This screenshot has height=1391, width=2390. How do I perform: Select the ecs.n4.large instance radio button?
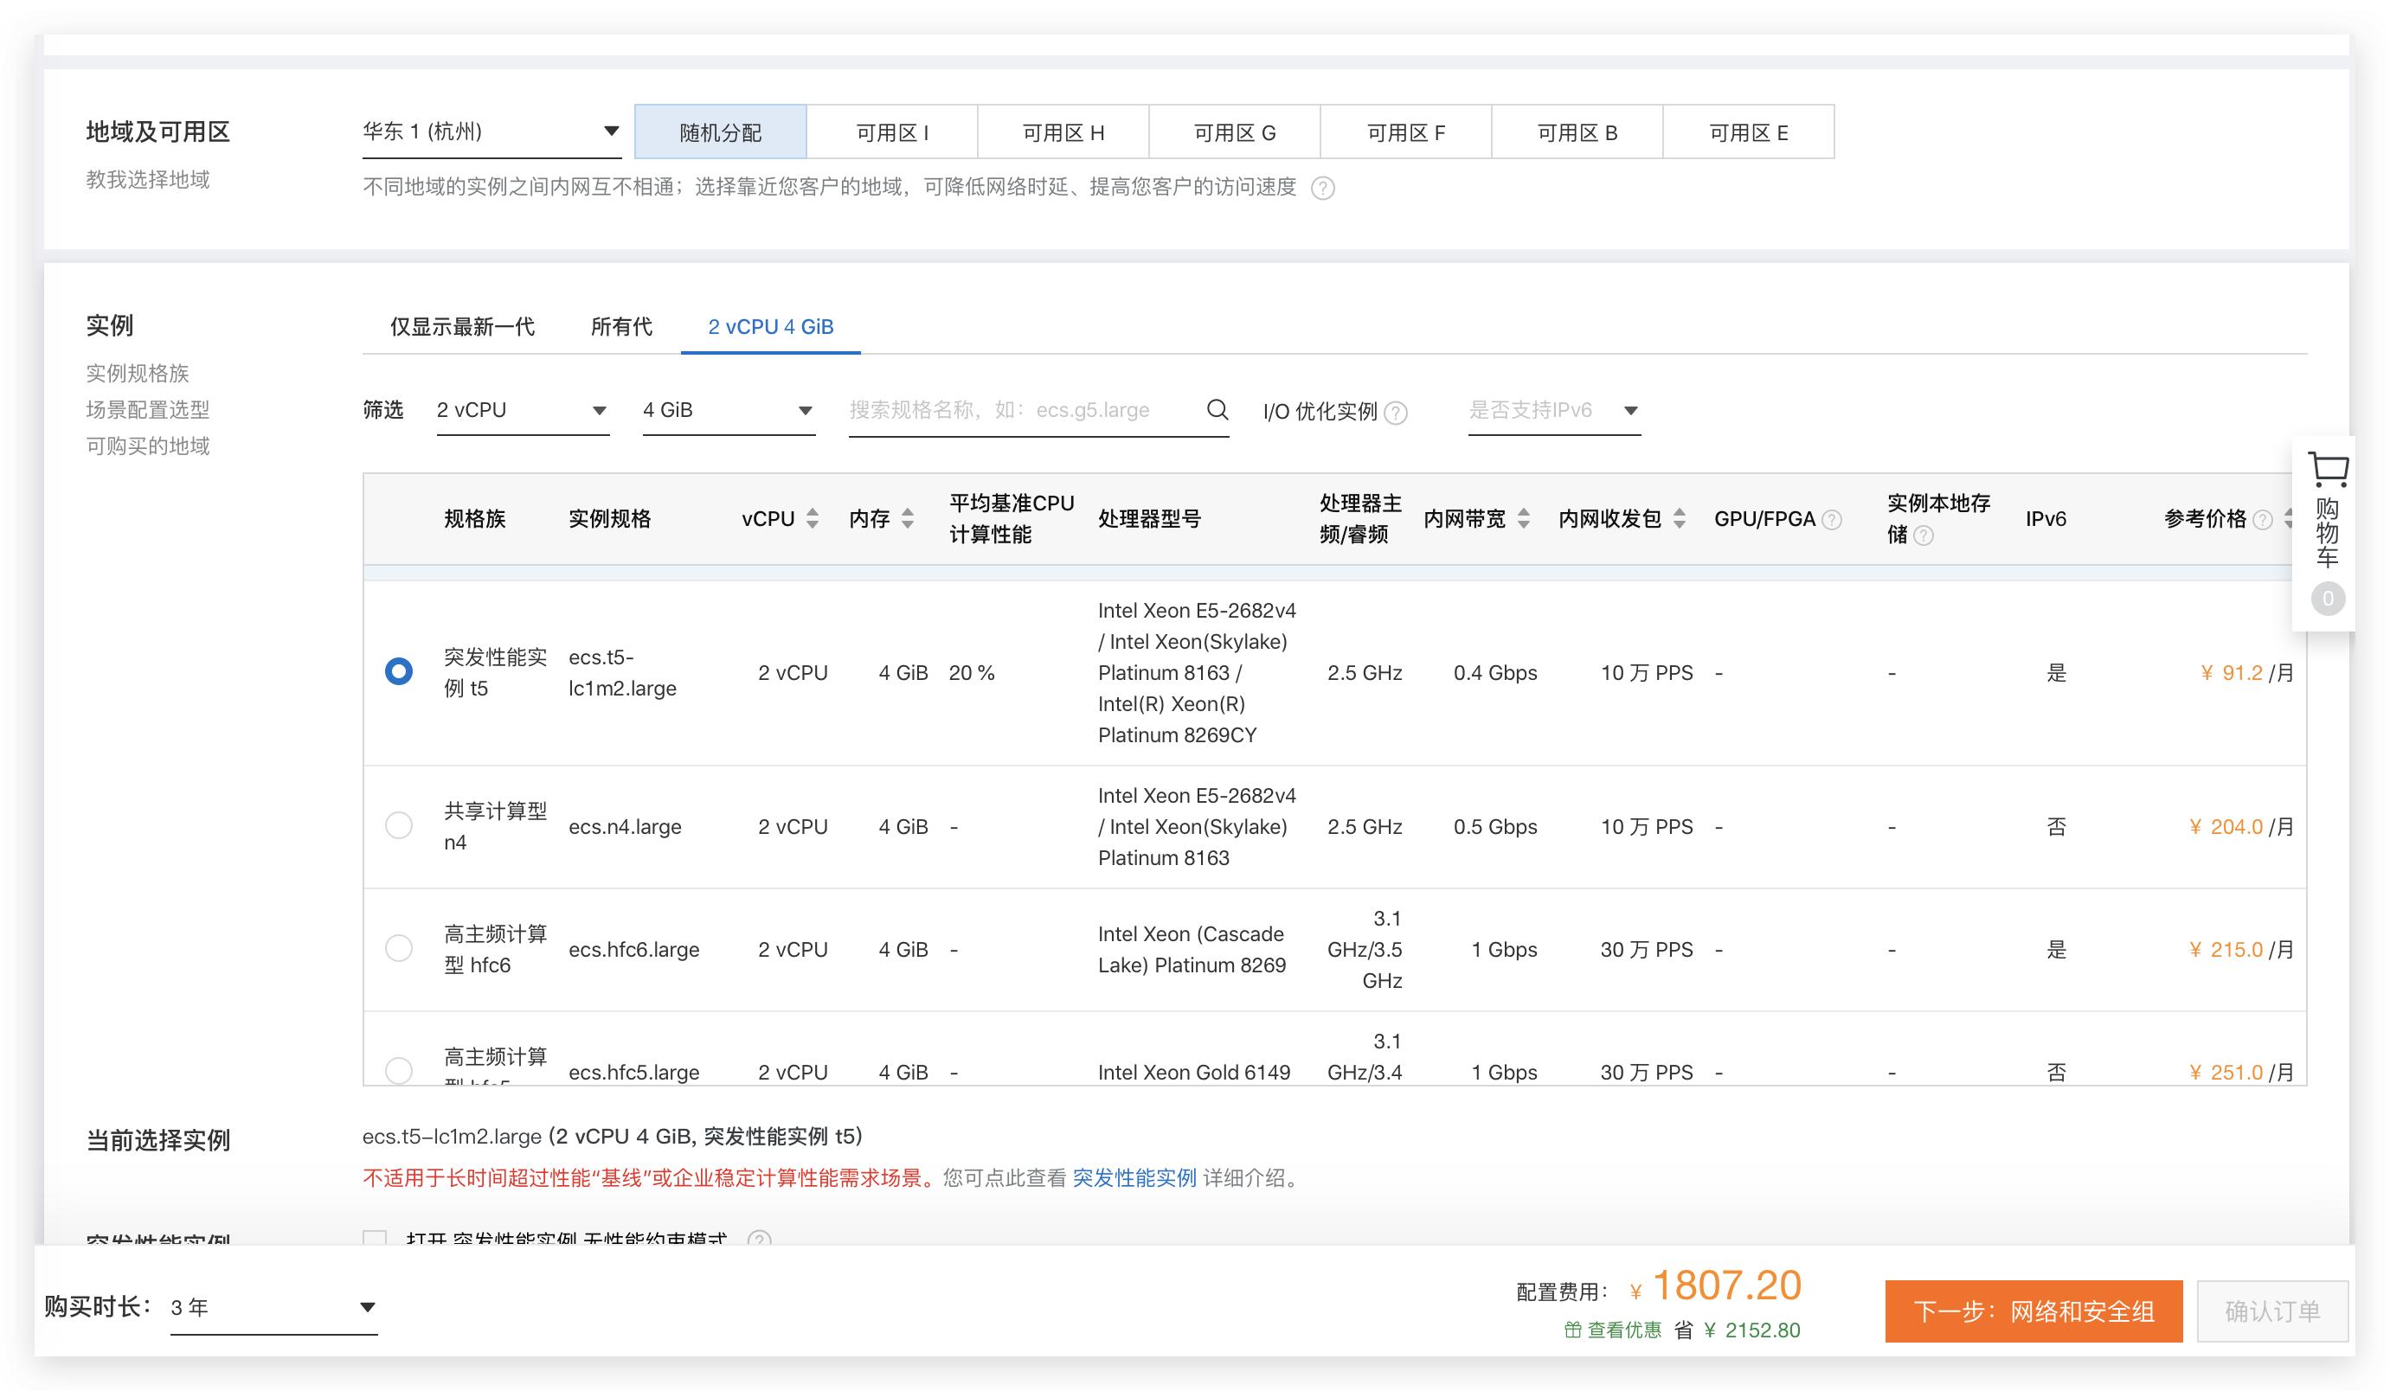(398, 826)
